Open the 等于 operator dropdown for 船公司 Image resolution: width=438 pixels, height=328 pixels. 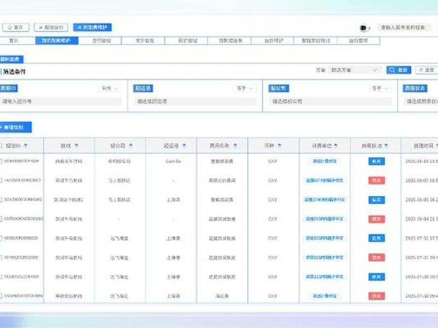(x=380, y=89)
